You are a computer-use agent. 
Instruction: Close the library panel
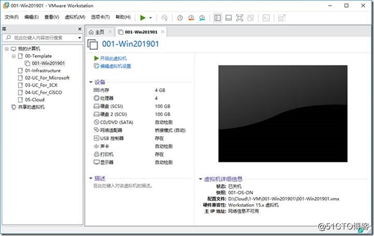[x=80, y=29]
